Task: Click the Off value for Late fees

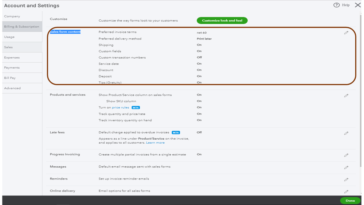Action: click(199, 132)
